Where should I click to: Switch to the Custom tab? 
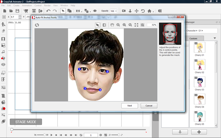(x=193, y=38)
